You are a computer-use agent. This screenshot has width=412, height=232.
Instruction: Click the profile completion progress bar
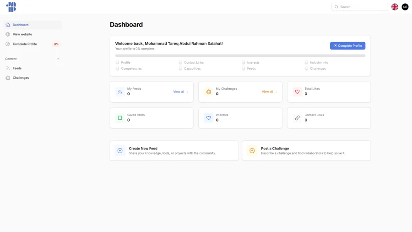240,56
